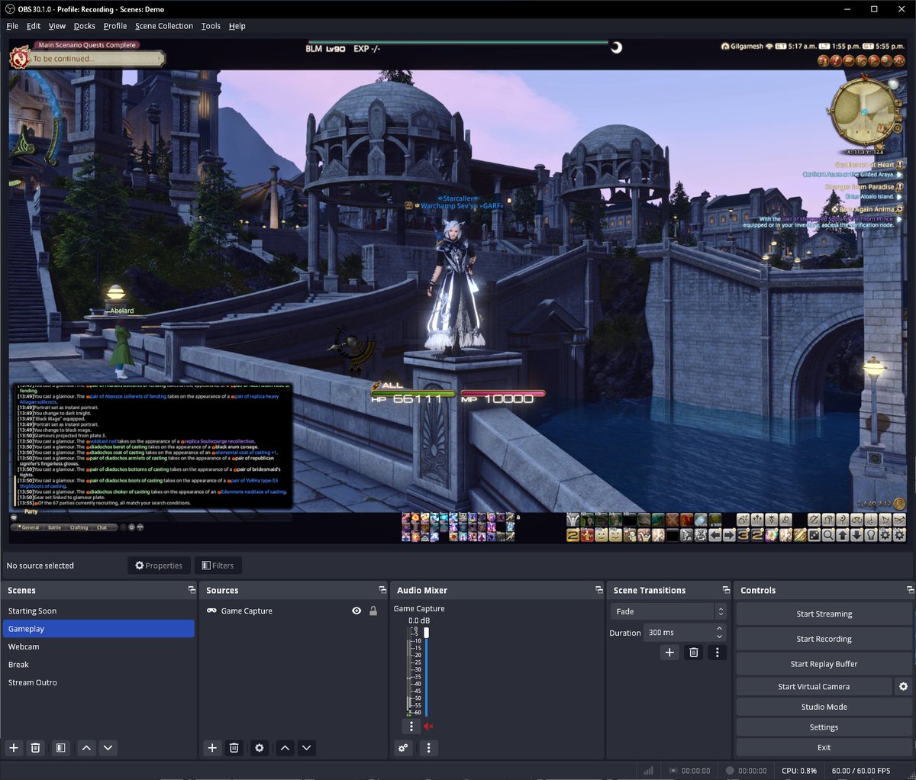The height and width of the screenshot is (780, 916).
Task: Pop out the Sources dock
Action: click(x=382, y=590)
